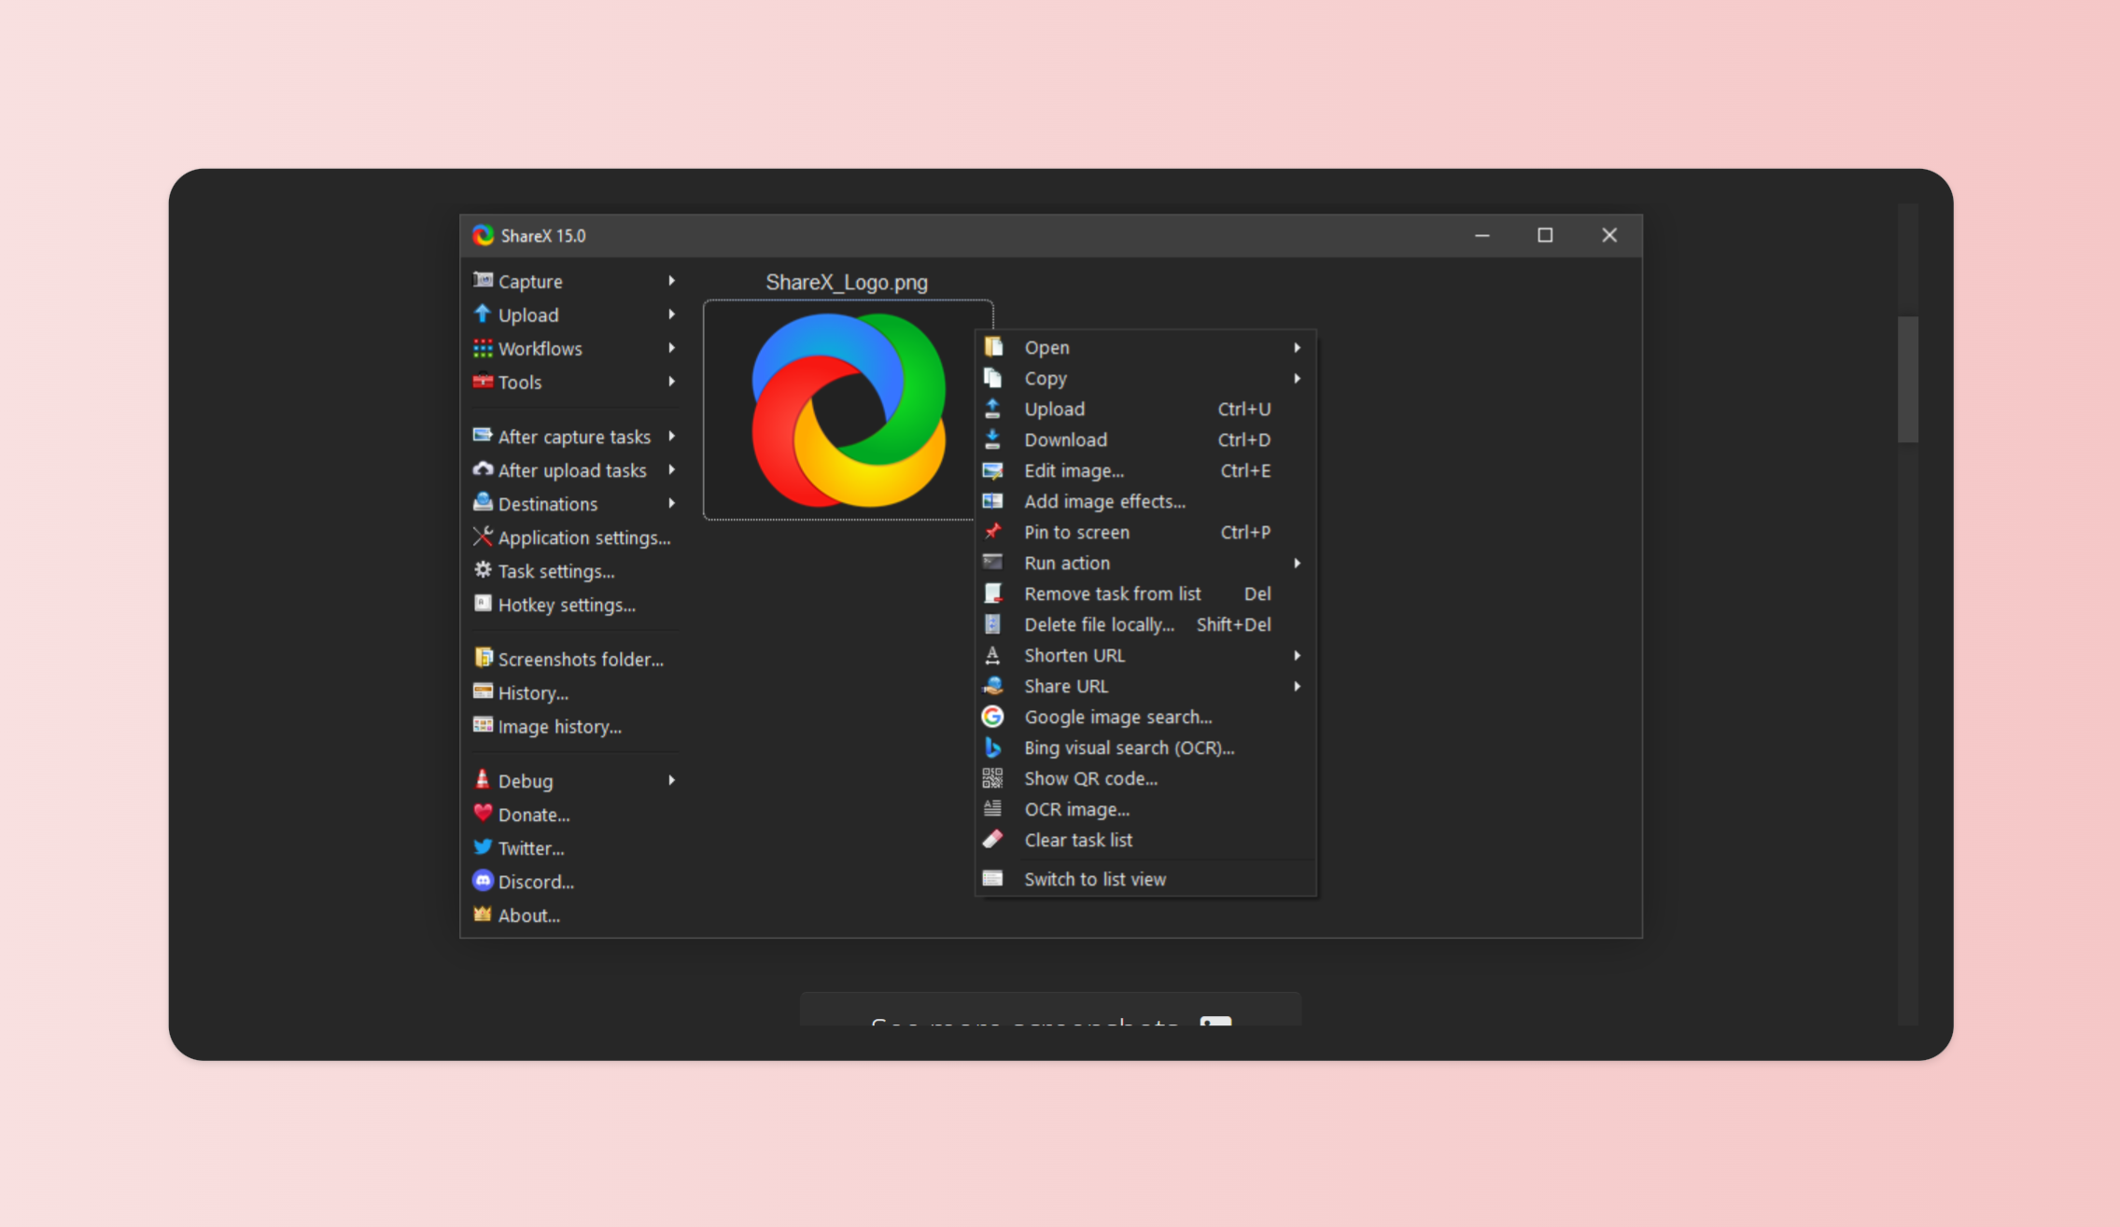This screenshot has width=2120, height=1227.
Task: Click the Image history icon
Action: 483,724
